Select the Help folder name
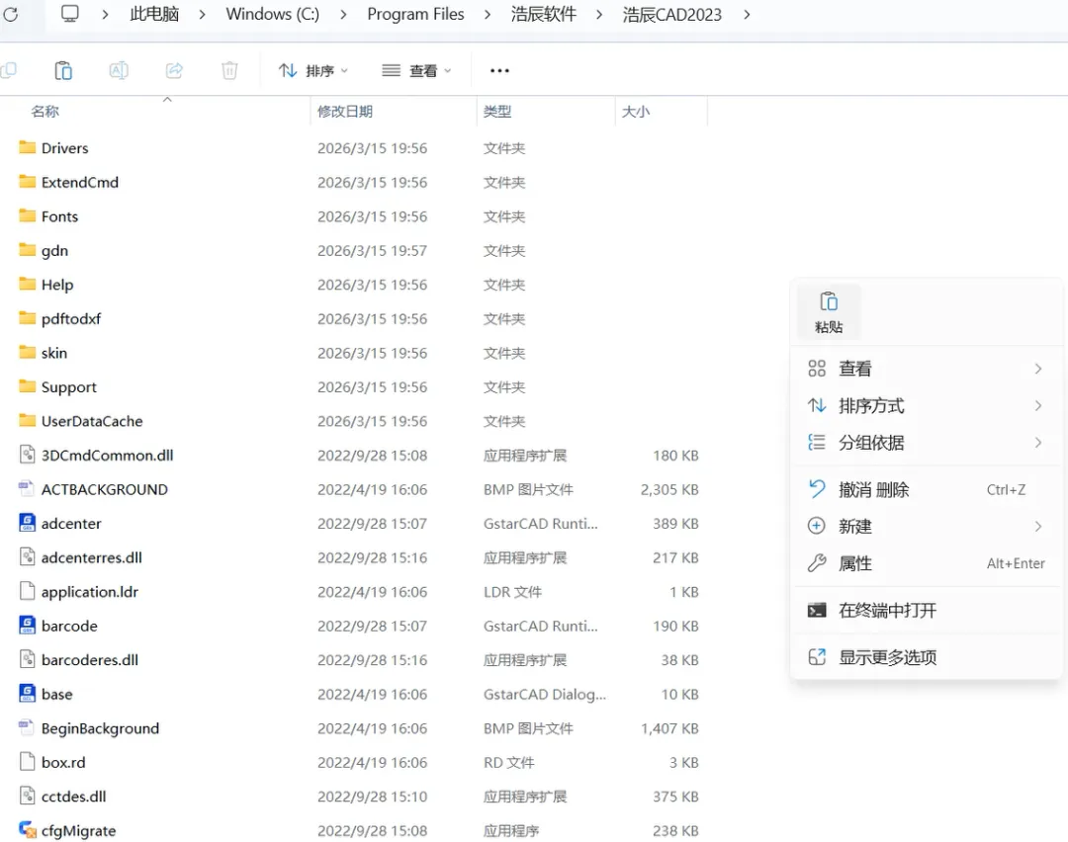 (57, 285)
